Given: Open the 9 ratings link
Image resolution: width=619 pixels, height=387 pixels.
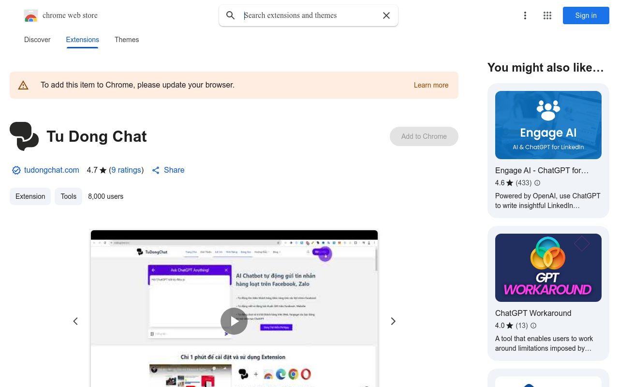Looking at the screenshot, I should point(126,170).
